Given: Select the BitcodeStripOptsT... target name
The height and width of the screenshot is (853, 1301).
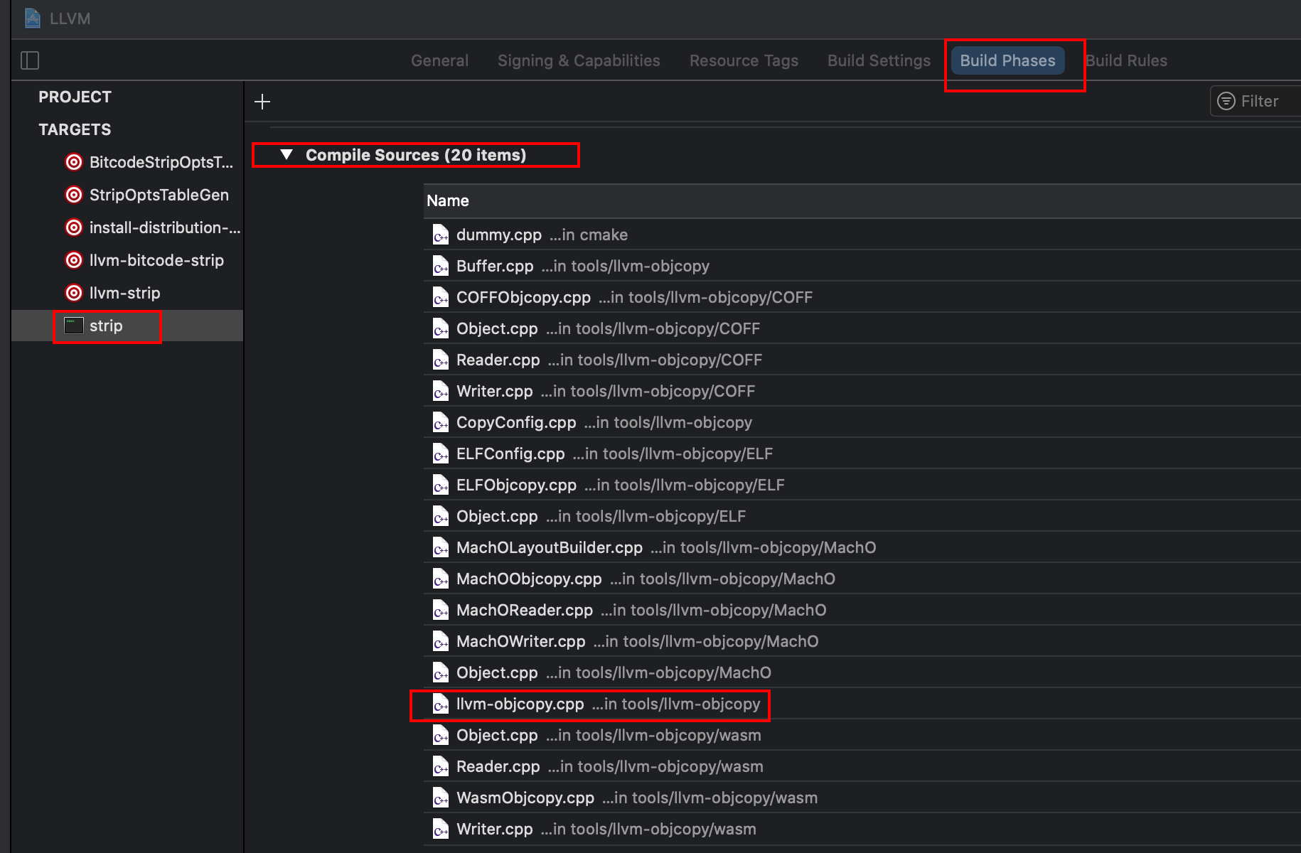Looking at the screenshot, I should coord(161,162).
